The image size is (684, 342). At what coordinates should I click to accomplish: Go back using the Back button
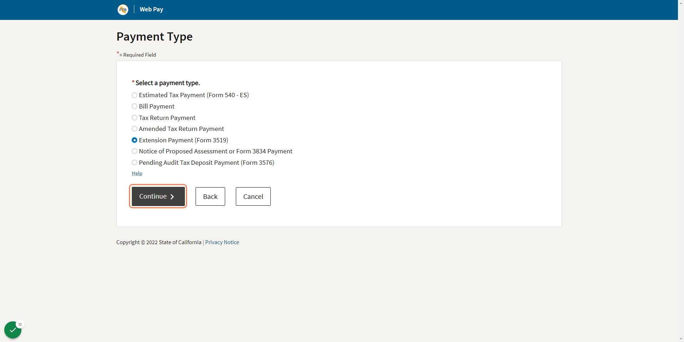click(210, 196)
